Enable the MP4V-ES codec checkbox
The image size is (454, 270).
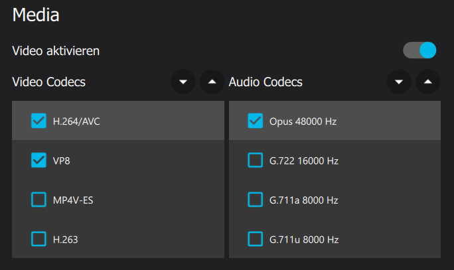pyautogui.click(x=38, y=200)
